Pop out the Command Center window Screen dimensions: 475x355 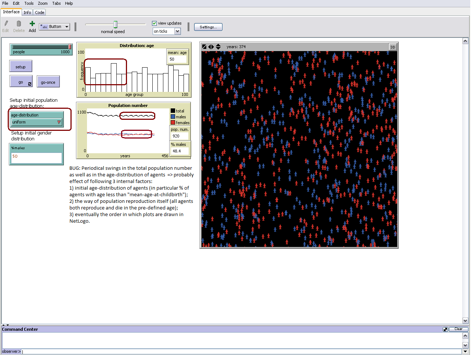coord(445,329)
